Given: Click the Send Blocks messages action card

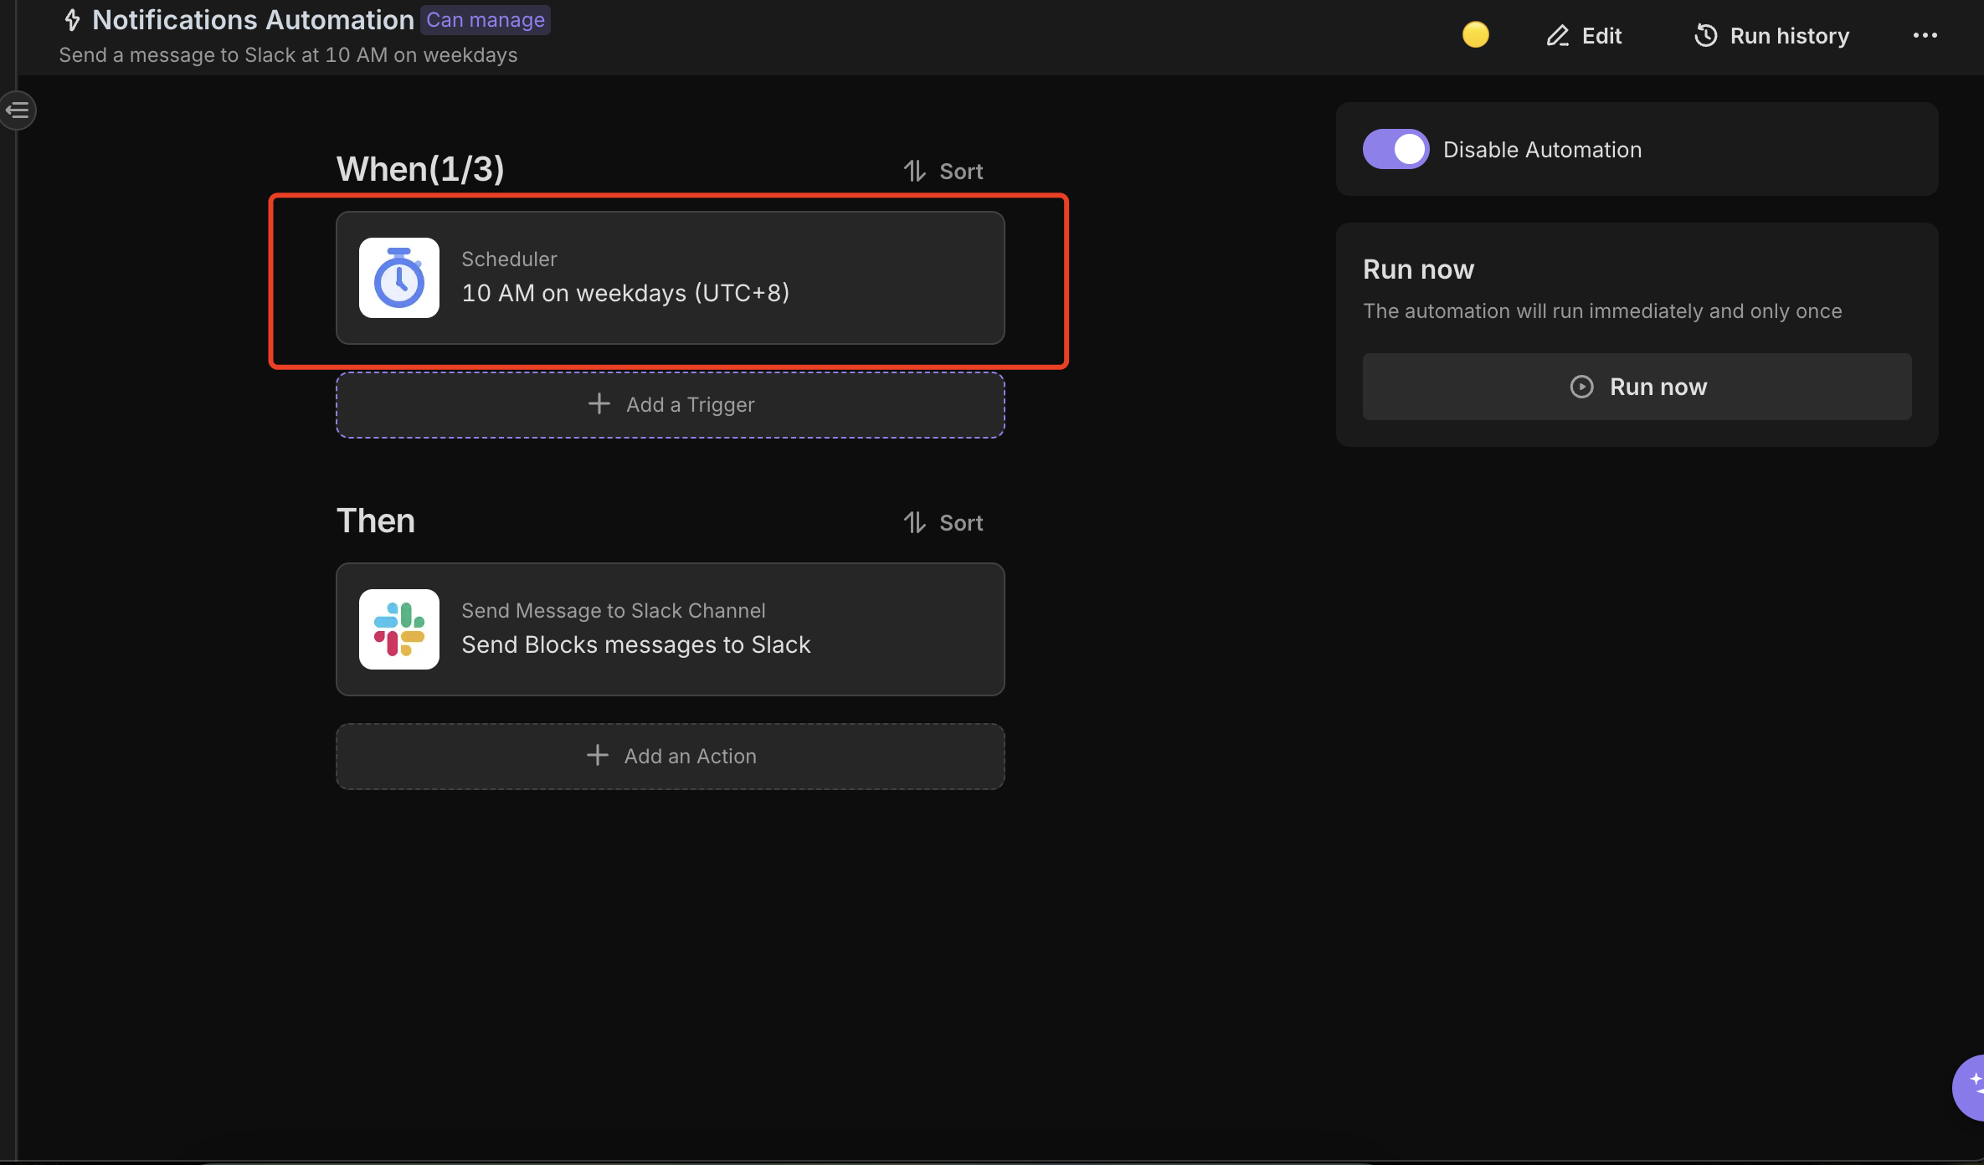Looking at the screenshot, I should tap(670, 629).
